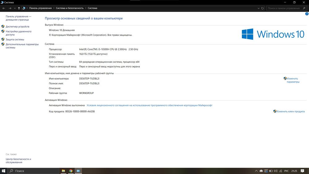Screen dimensions: 309x174
Task: Show hidden tray icons chevron
Action: tap(256, 171)
